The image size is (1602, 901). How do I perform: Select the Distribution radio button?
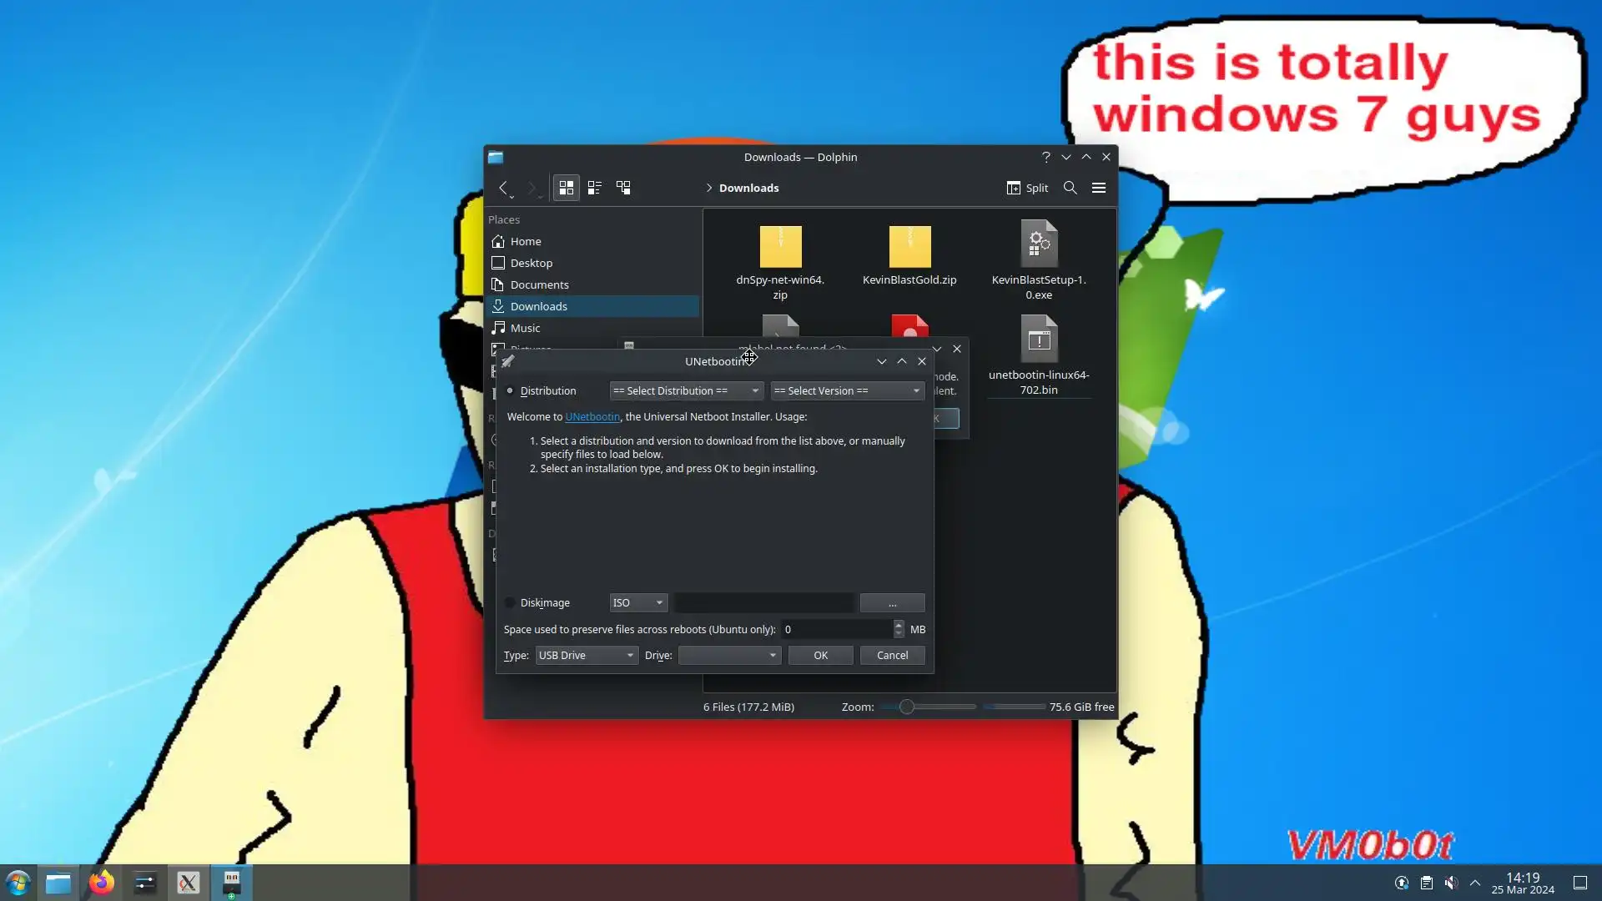(x=510, y=390)
